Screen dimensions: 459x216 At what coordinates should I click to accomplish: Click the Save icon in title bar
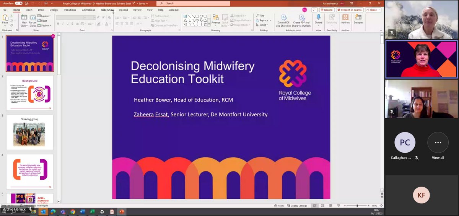point(27,3)
